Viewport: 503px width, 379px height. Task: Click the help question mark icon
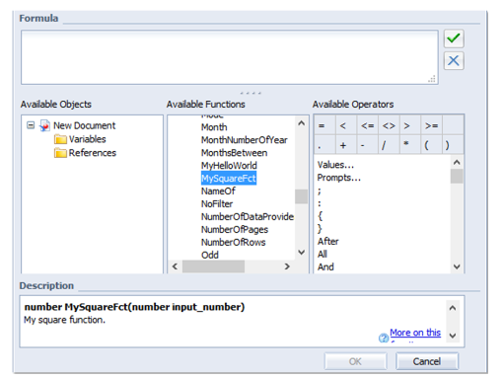383,338
